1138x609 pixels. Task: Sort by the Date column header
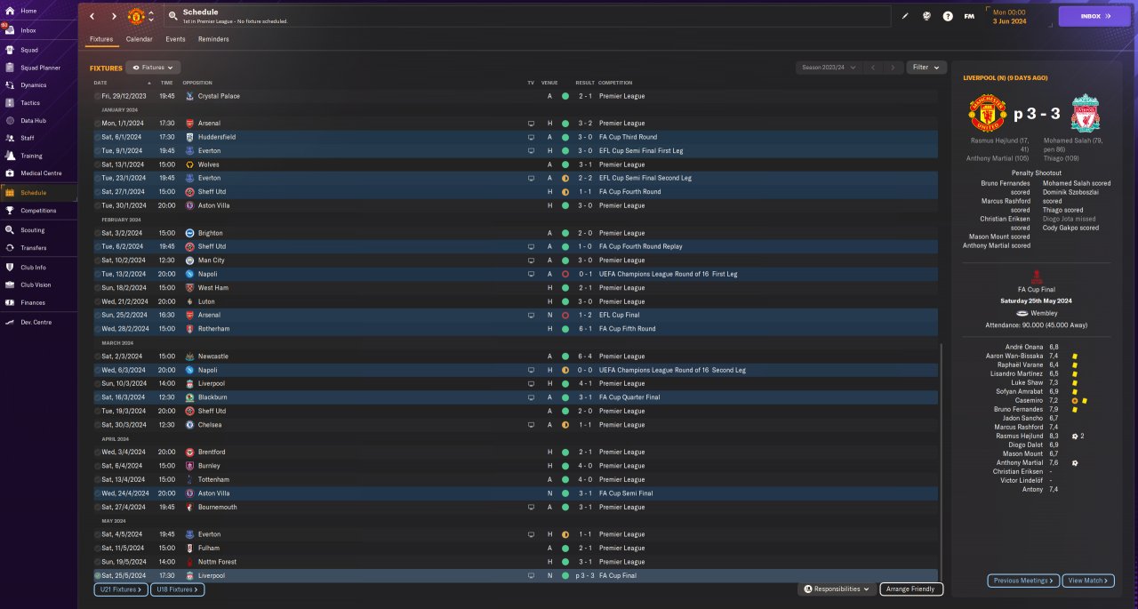[x=100, y=83]
